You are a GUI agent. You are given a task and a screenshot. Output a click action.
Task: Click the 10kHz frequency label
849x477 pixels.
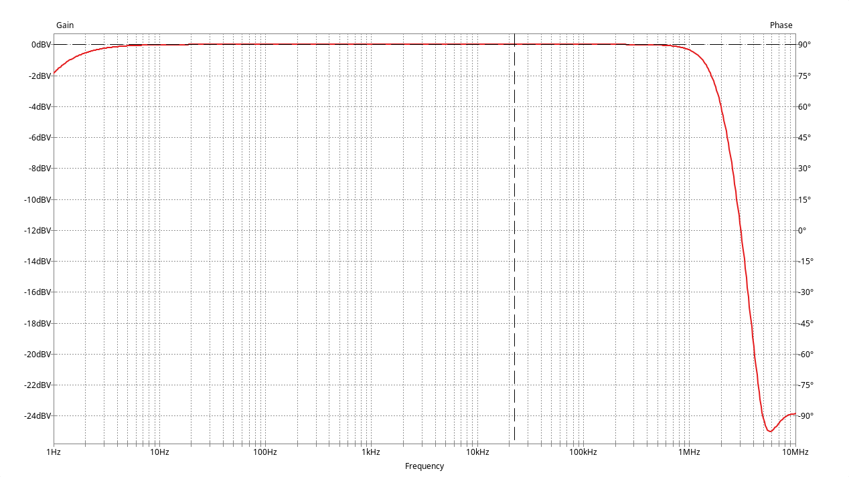pos(477,452)
